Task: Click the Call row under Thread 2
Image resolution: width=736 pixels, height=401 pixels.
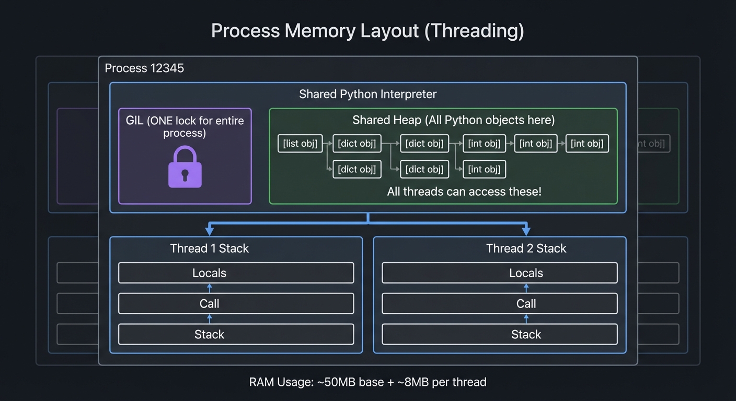Action: (x=526, y=303)
